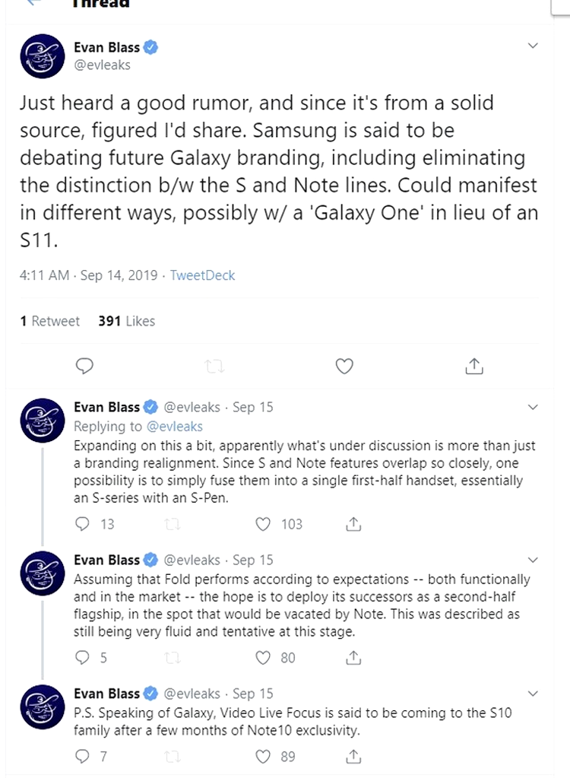Like the Video Live Focus tweet with 89 likes

tap(263, 756)
